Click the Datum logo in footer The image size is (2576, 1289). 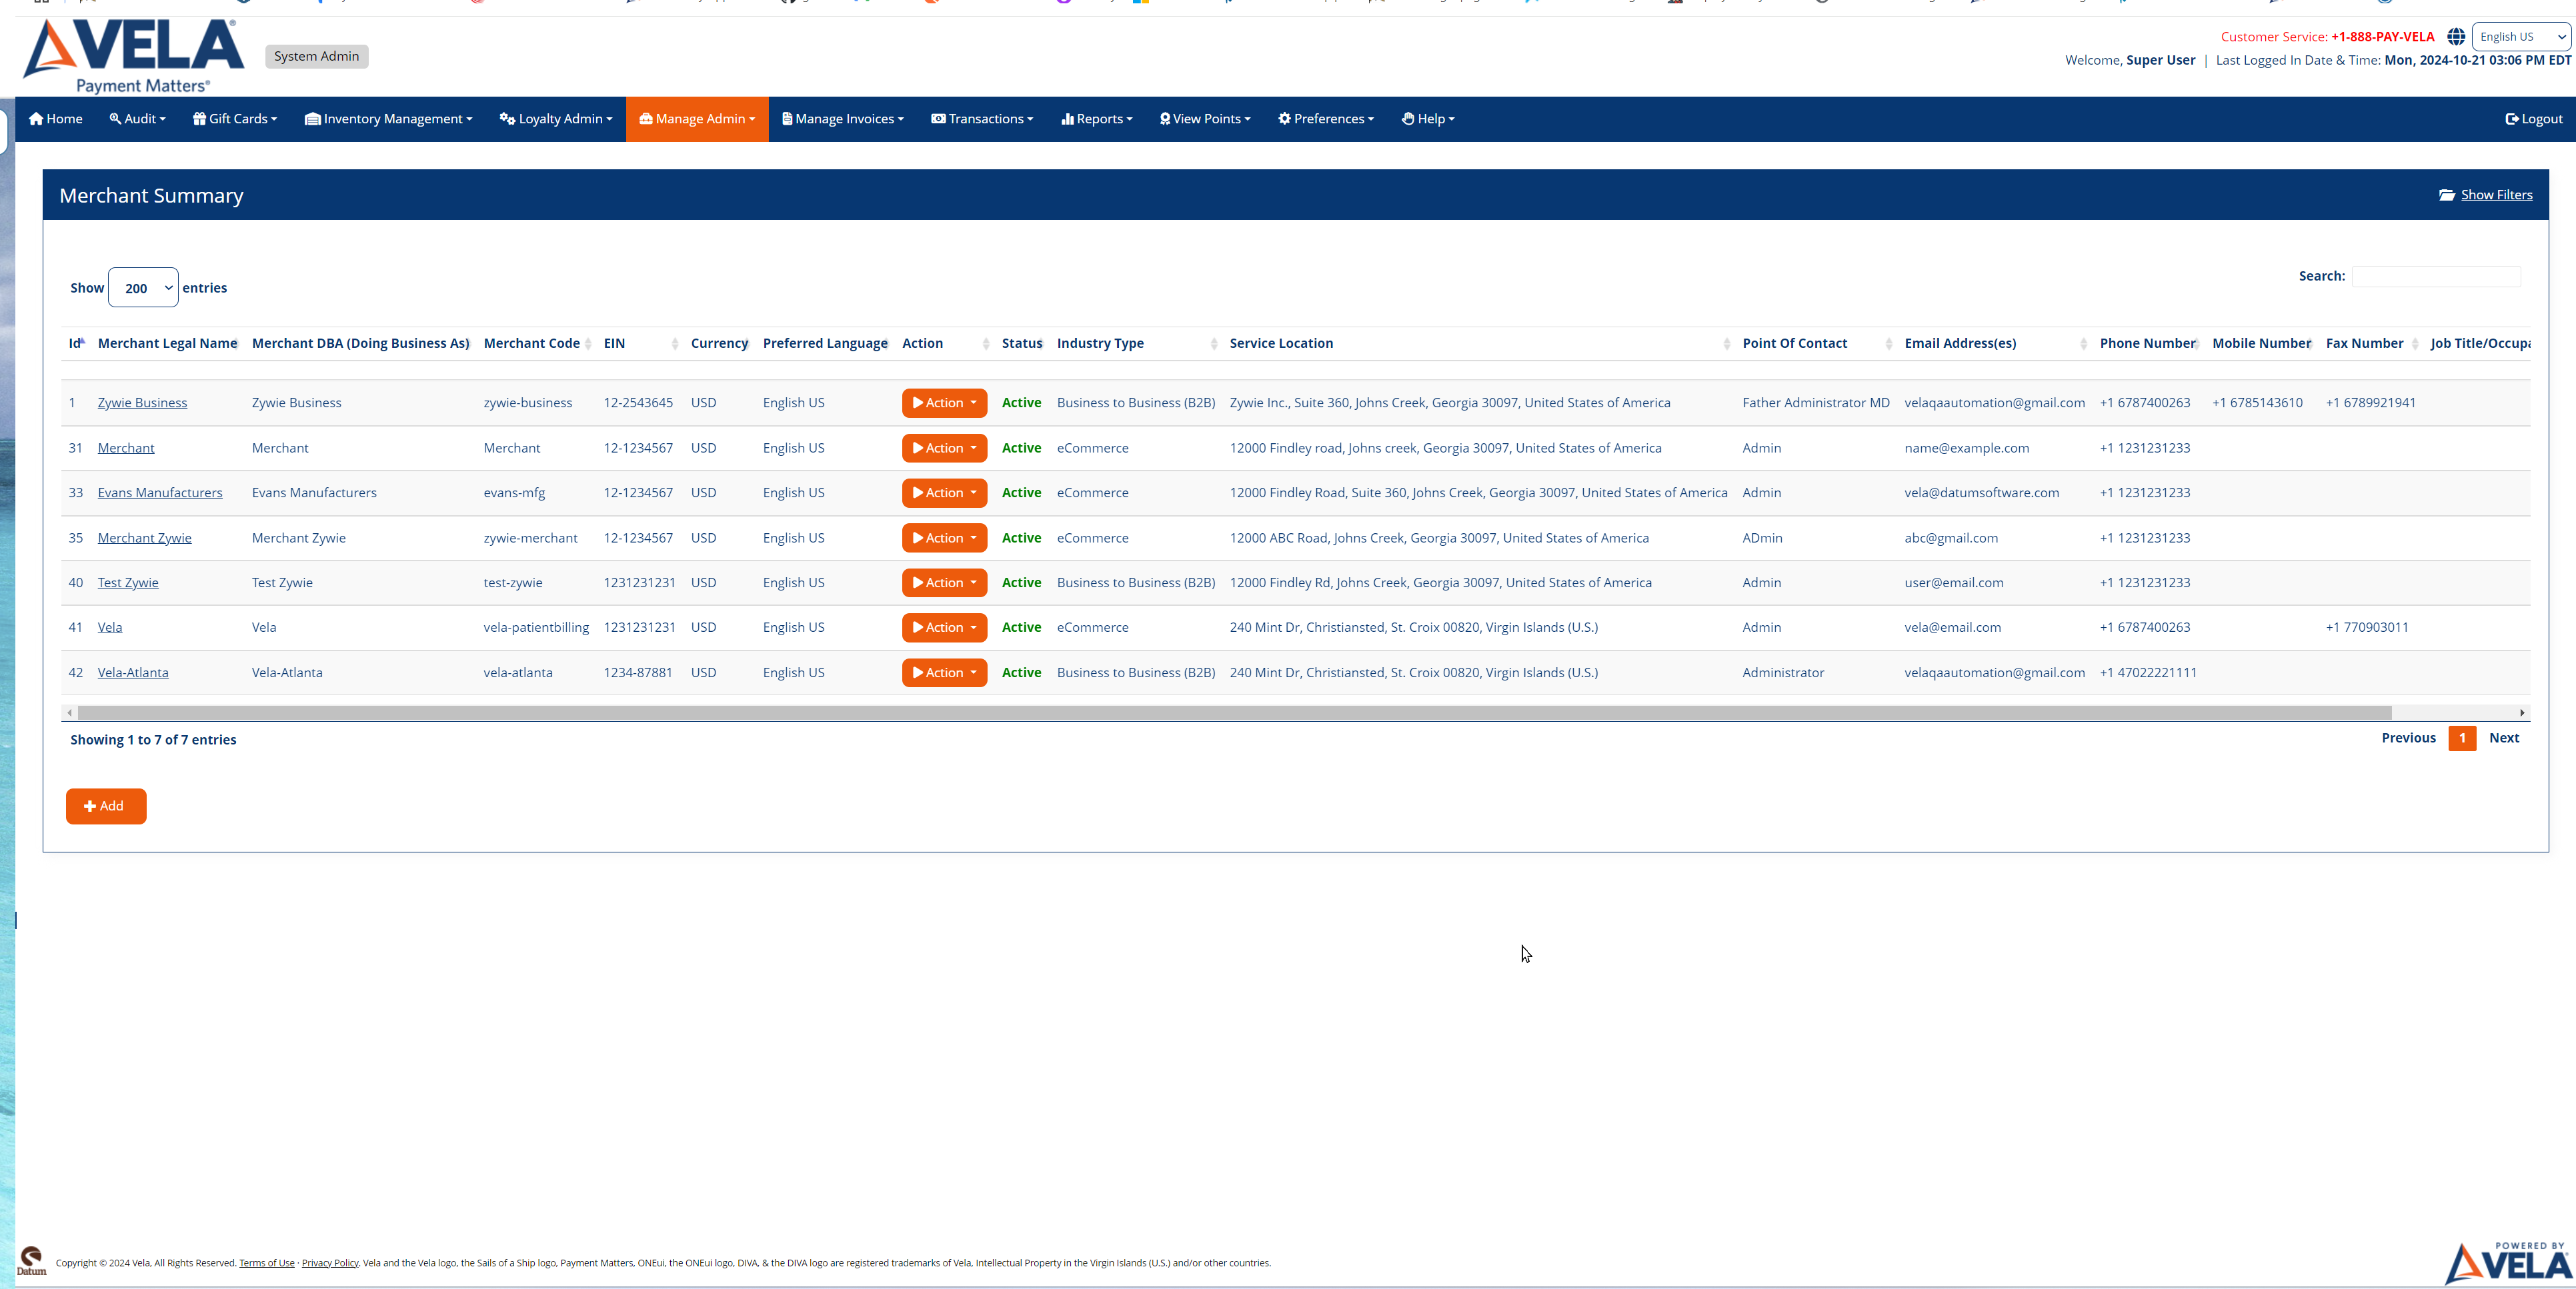[31, 1261]
